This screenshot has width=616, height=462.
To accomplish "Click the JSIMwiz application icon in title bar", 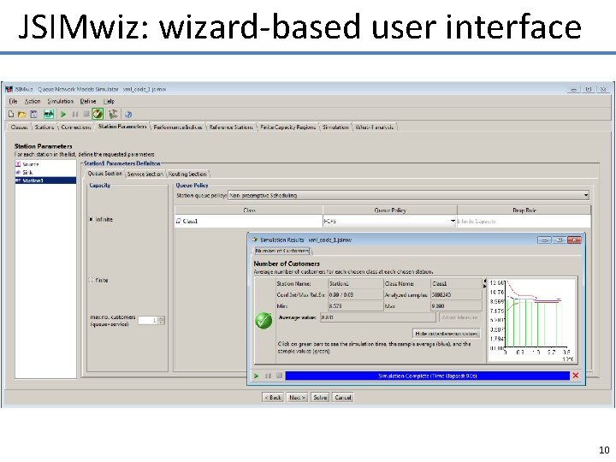I will pyautogui.click(x=9, y=89).
